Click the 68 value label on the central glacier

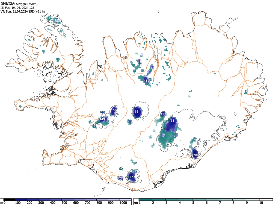click(136, 112)
